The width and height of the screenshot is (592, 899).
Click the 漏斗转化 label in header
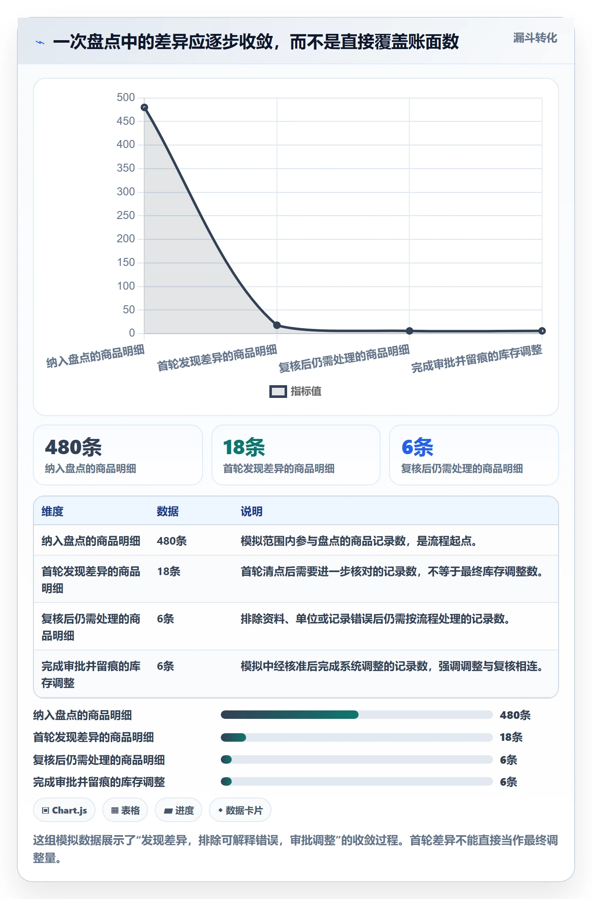535,38
